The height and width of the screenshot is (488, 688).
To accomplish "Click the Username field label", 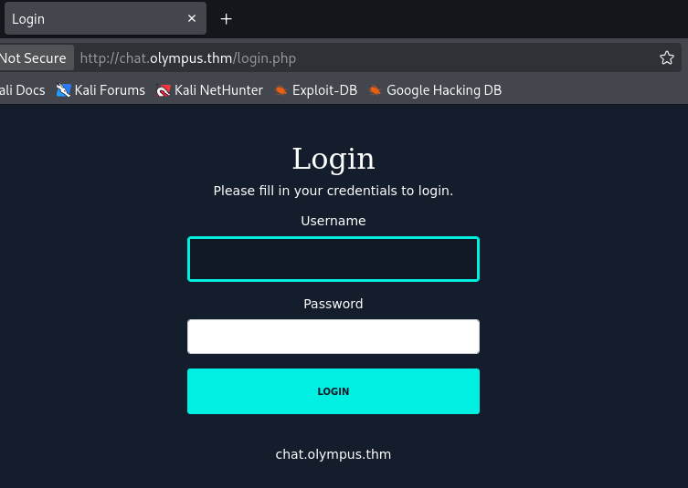I will (x=333, y=221).
